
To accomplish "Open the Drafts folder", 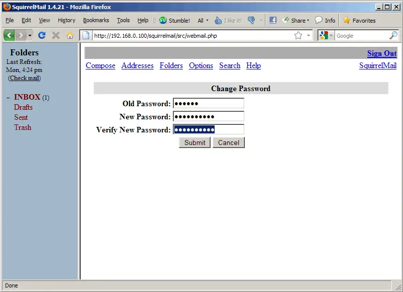I will click(23, 107).
